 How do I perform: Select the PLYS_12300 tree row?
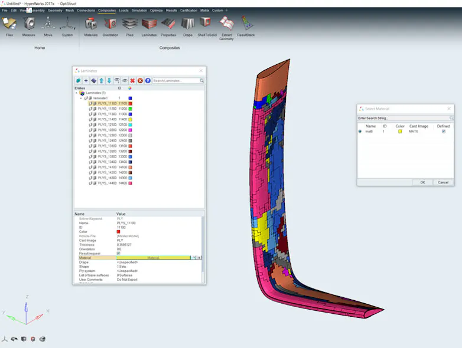[x=110, y=135]
